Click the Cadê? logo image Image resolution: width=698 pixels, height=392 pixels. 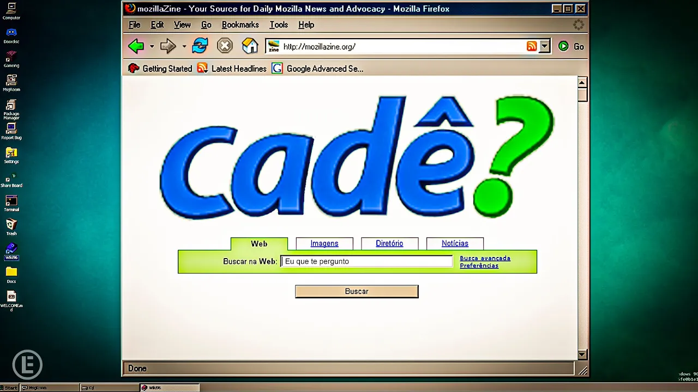357,157
